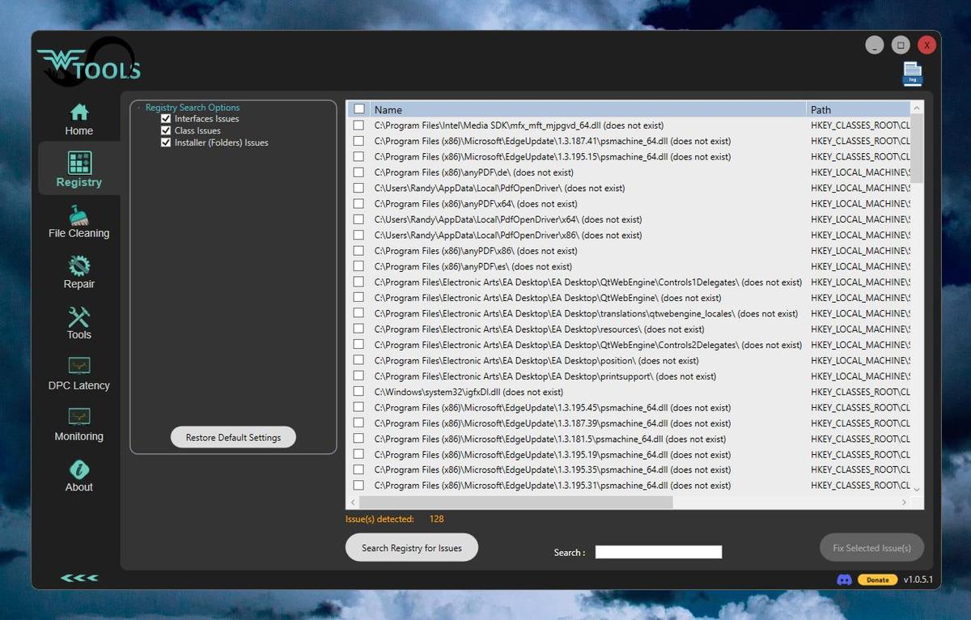971x620 pixels.
Task: Select the EdgeUpdate\1.3.195.35 psmachine_64.dll entry
Action: [553, 470]
